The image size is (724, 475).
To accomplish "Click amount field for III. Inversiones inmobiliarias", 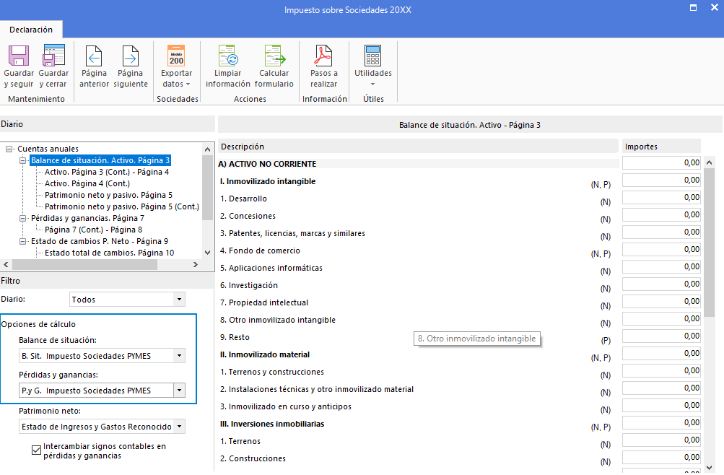I will pyautogui.click(x=661, y=422).
